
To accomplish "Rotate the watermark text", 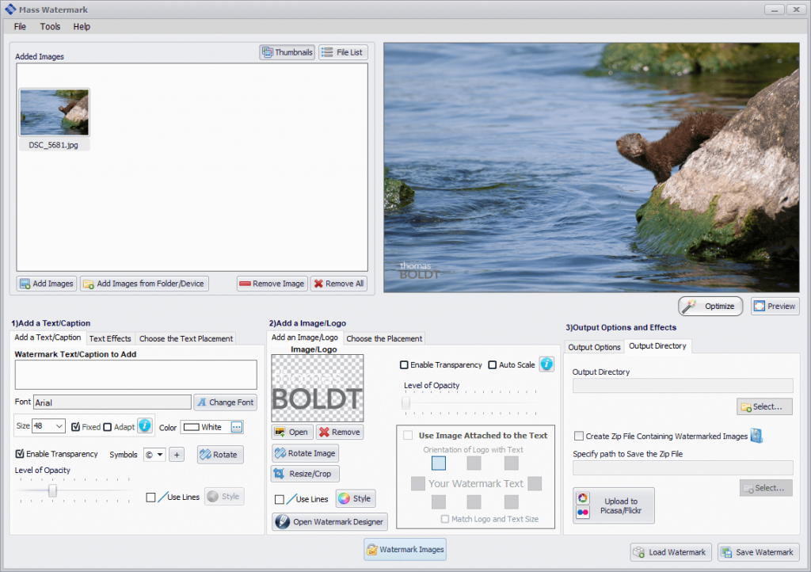I will pyautogui.click(x=219, y=454).
